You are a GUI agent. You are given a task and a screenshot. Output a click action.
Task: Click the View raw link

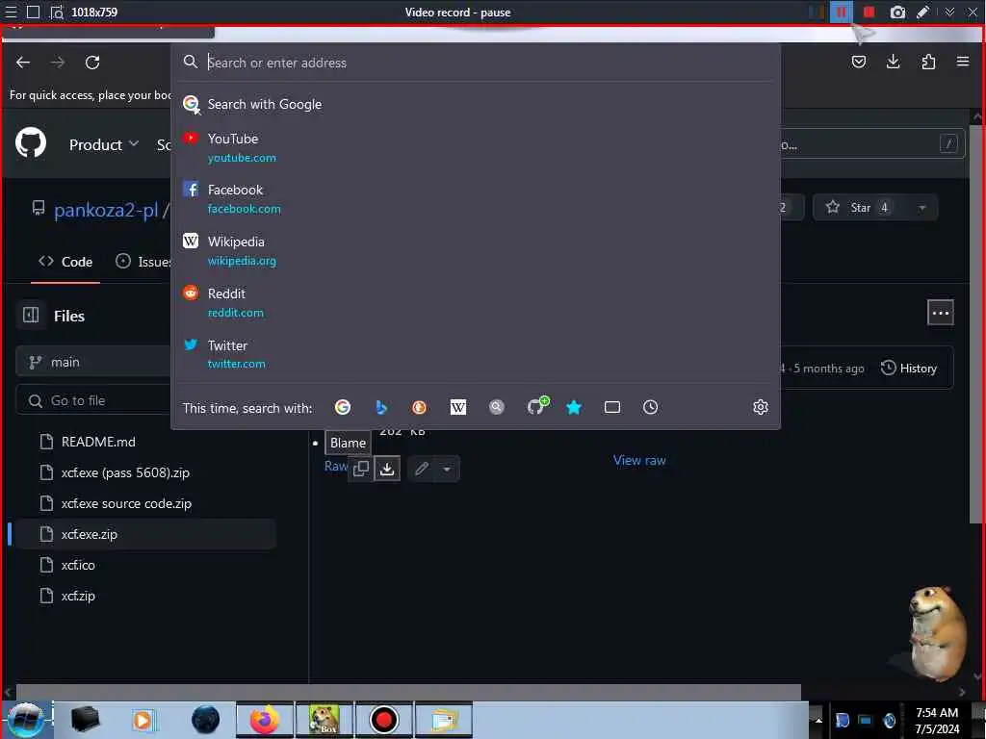[x=639, y=460]
